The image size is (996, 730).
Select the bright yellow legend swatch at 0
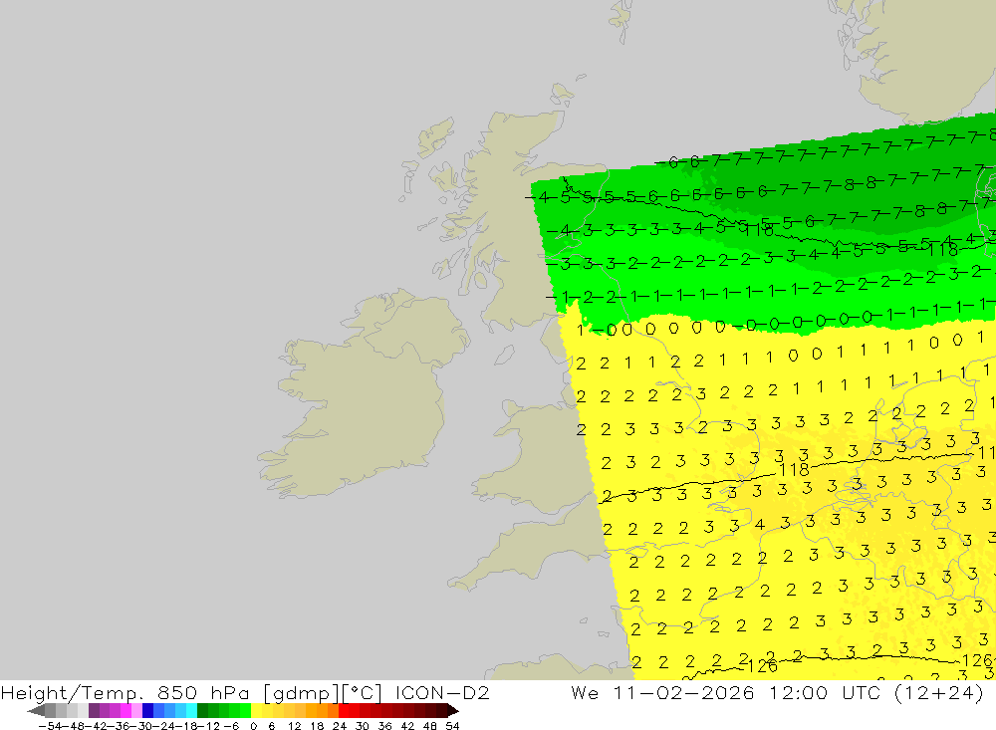click(256, 711)
